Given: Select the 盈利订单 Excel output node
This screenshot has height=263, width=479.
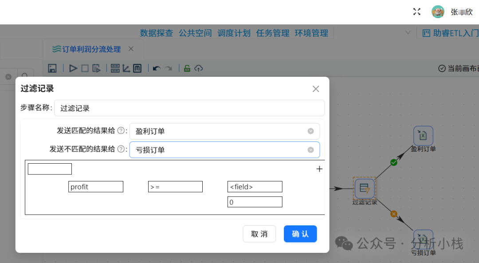Looking at the screenshot, I should click(x=423, y=135).
